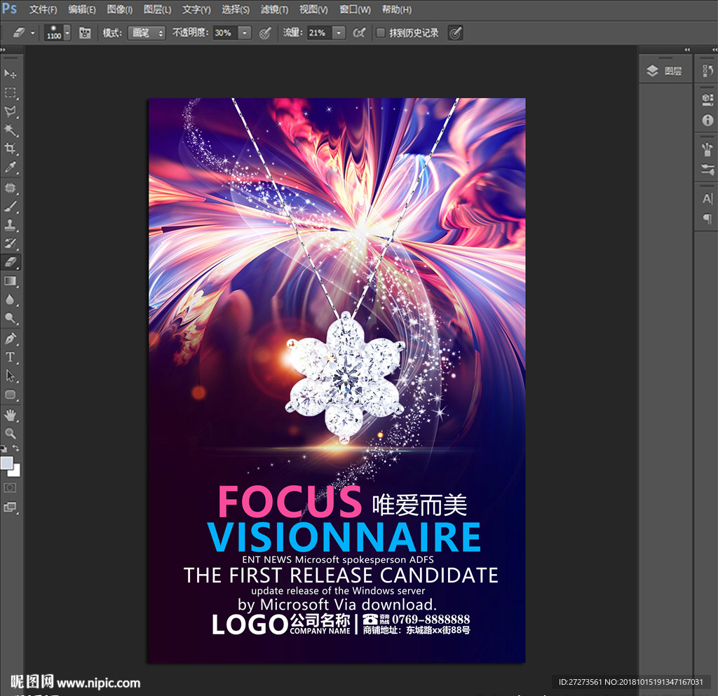Open the 文字(Y) menu

[x=196, y=9]
